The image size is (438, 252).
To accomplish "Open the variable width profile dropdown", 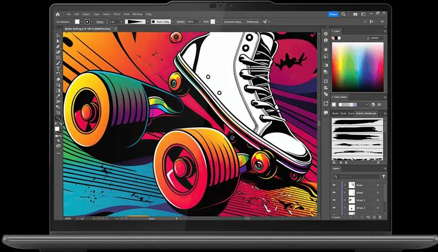I will [x=147, y=21].
